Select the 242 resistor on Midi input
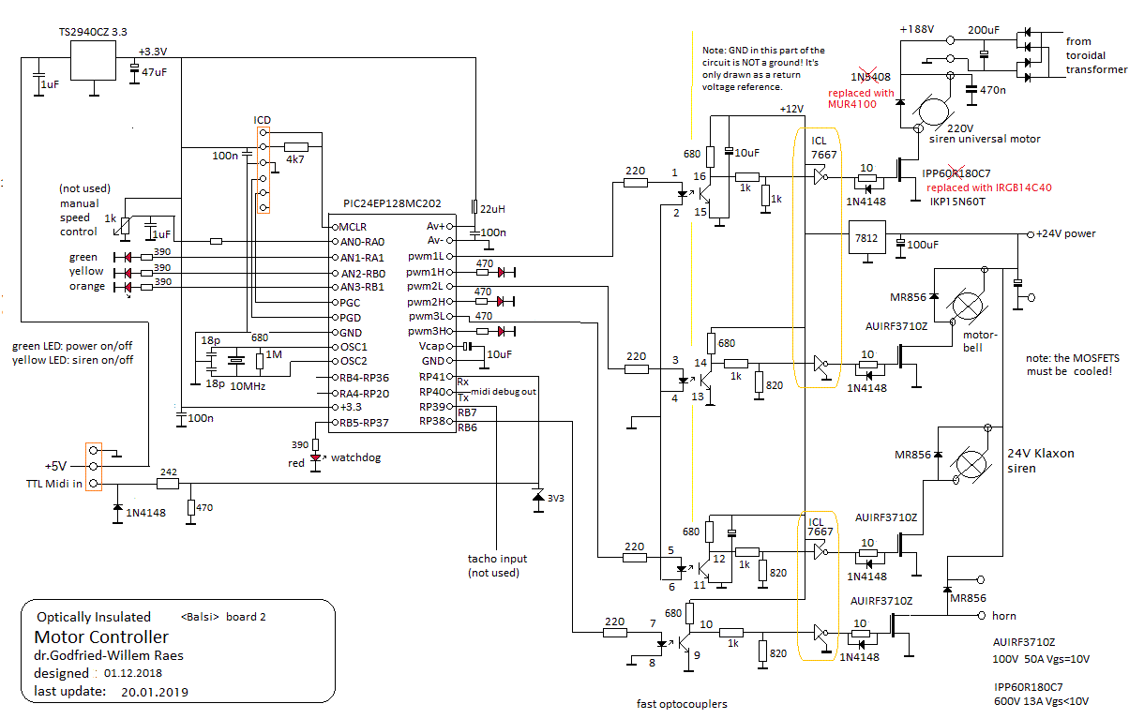The image size is (1129, 719). [168, 484]
